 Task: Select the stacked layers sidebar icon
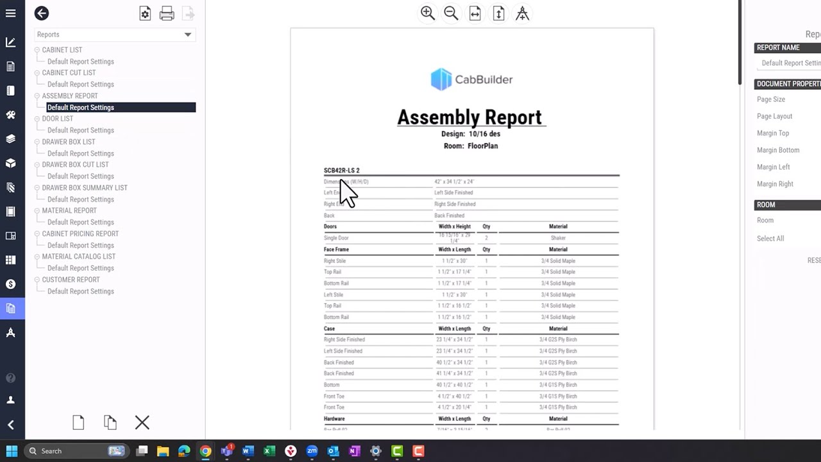10,139
